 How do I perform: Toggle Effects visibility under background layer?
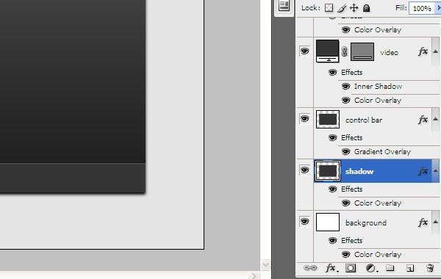point(332,241)
